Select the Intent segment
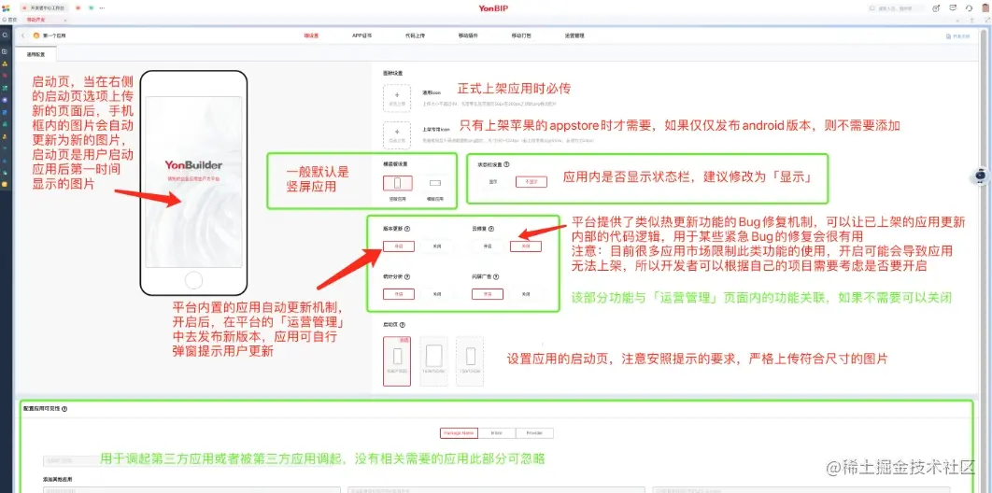This screenshot has height=493, width=992. [497, 433]
